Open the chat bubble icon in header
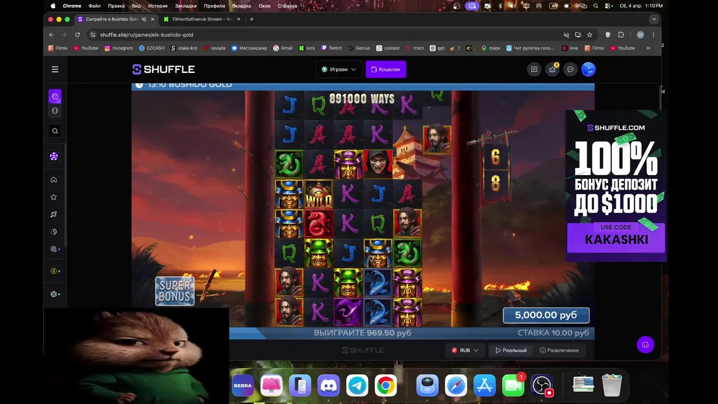Screen dimensions: 718x404 pos(570,70)
